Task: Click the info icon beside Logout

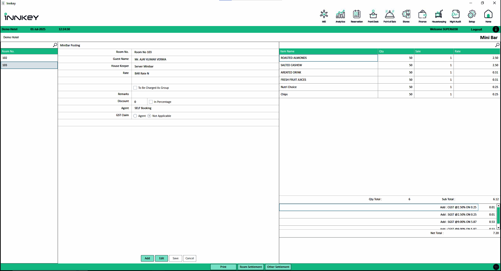Action: point(496,29)
